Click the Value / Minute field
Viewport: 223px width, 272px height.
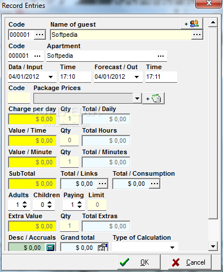[32, 162]
